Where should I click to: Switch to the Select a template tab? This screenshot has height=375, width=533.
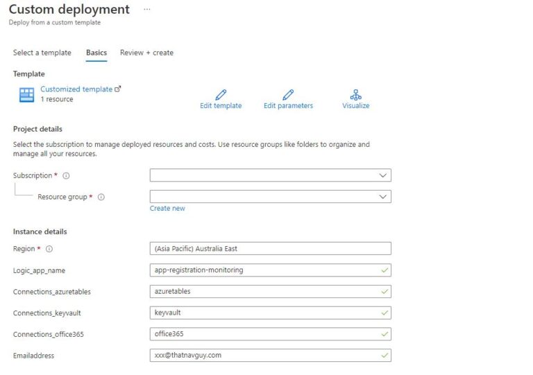pos(42,53)
